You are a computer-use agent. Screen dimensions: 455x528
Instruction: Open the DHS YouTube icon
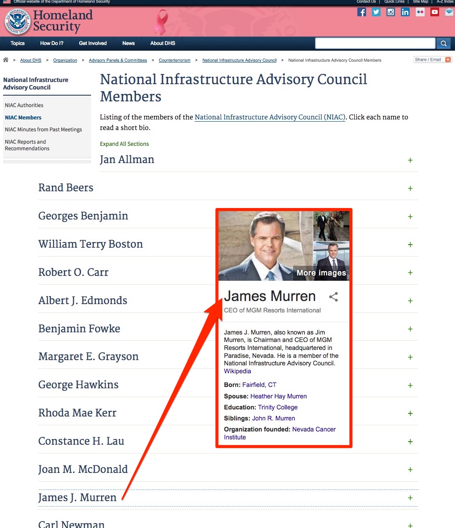(x=435, y=12)
